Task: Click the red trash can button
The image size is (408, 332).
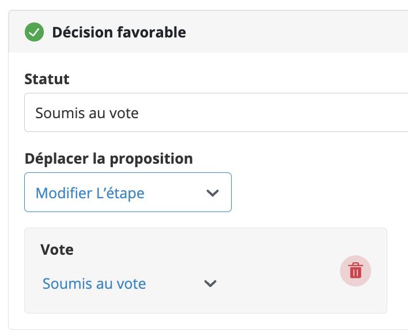Action: click(356, 271)
